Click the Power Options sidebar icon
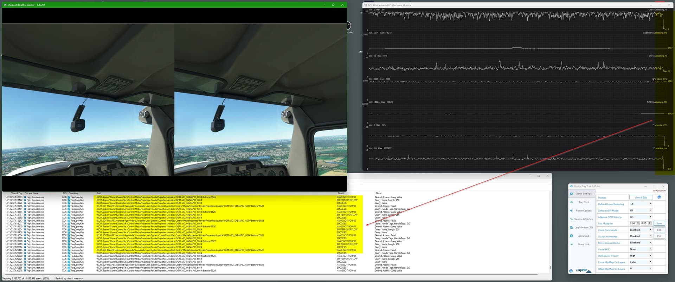Image resolution: width=675 pixels, height=282 pixels. pos(571,210)
